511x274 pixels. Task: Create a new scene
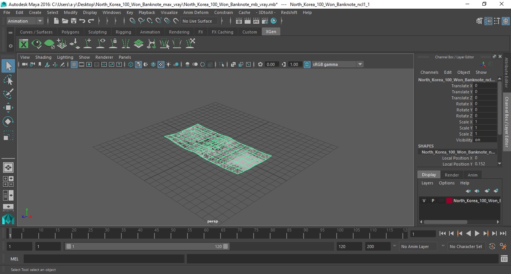56,21
